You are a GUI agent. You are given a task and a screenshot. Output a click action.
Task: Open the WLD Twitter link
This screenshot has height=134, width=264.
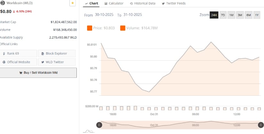(x=57, y=62)
